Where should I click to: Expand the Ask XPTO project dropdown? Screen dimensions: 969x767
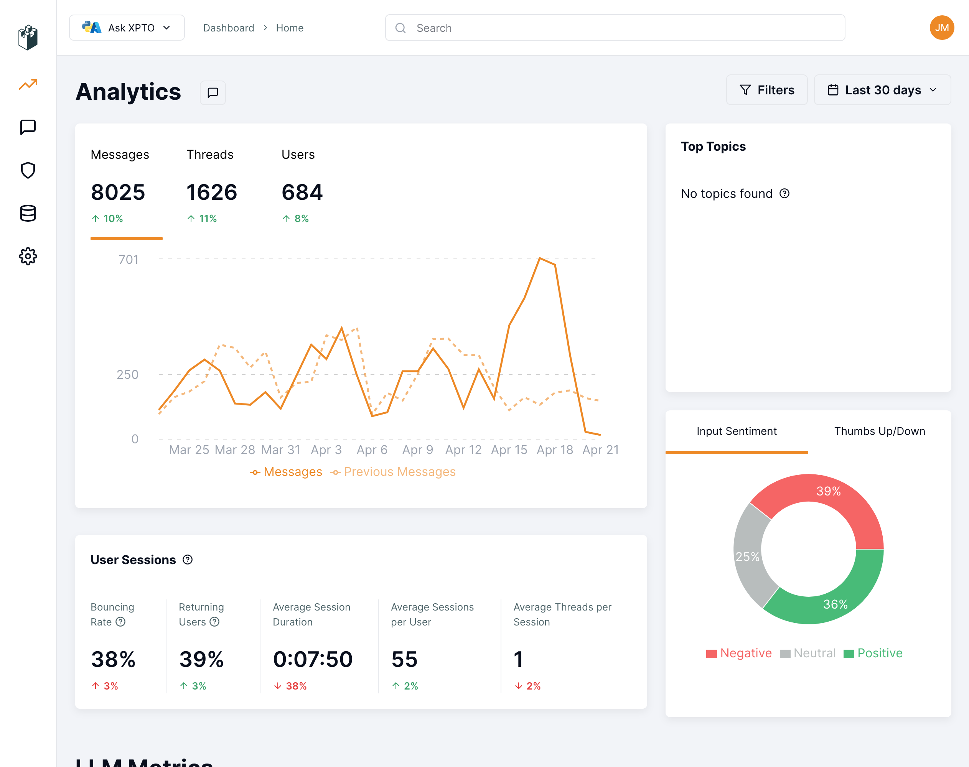[127, 27]
